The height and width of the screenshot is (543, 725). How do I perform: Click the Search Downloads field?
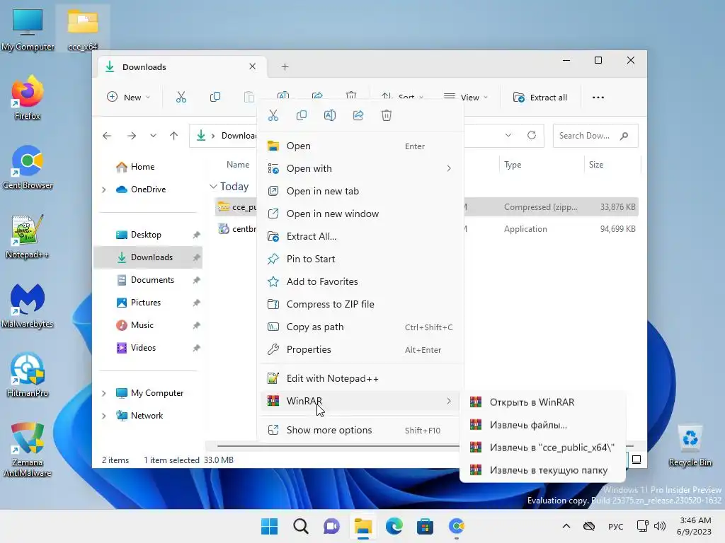[x=595, y=136]
